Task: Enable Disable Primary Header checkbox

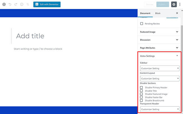Action: pyautogui.click(x=141, y=87)
